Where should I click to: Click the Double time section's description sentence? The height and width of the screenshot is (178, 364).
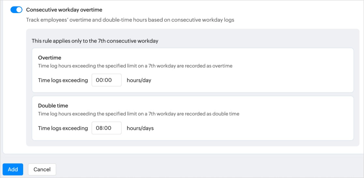138,114
